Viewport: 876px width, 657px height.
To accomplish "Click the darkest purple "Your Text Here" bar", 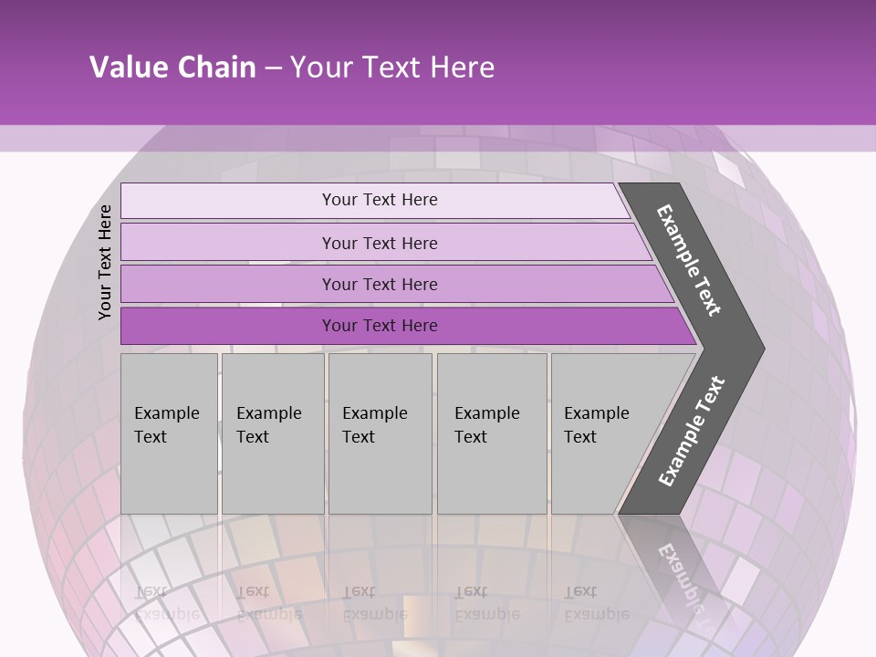I will 380,326.
